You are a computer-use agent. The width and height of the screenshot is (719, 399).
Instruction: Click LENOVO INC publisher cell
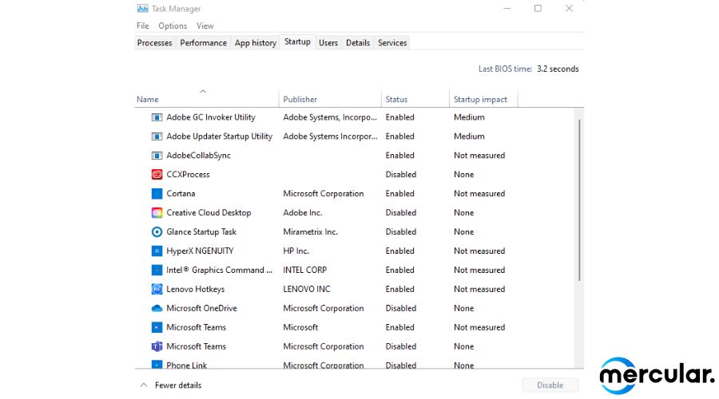(306, 289)
